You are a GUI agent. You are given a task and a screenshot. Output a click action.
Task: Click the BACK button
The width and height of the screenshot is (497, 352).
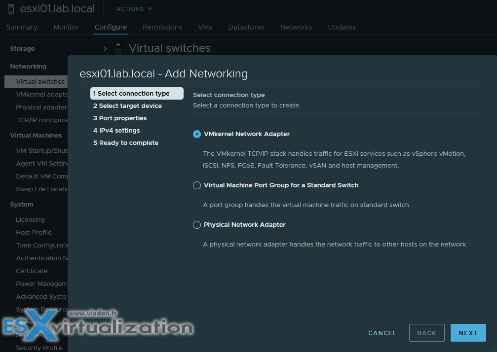tap(426, 333)
